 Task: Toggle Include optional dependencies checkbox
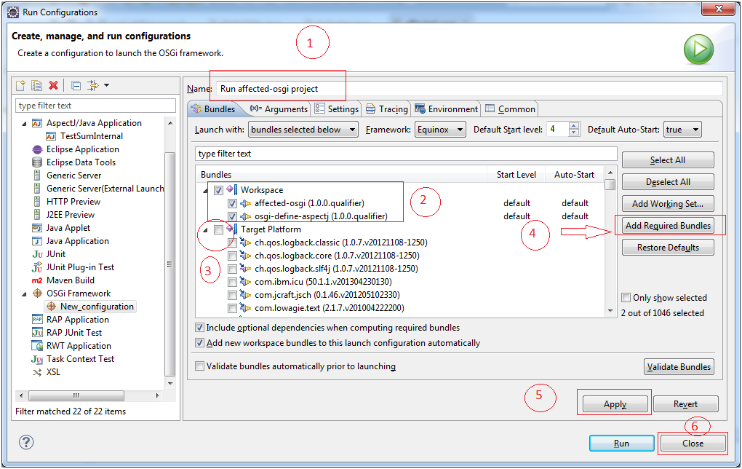[x=200, y=328]
